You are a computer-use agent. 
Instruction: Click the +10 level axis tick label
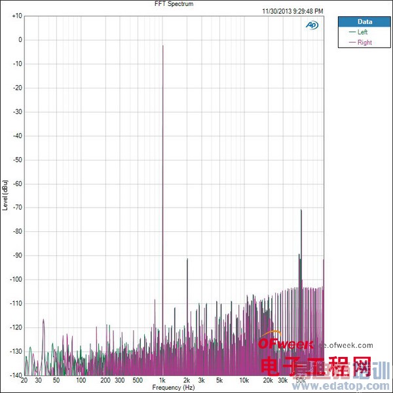17,16
